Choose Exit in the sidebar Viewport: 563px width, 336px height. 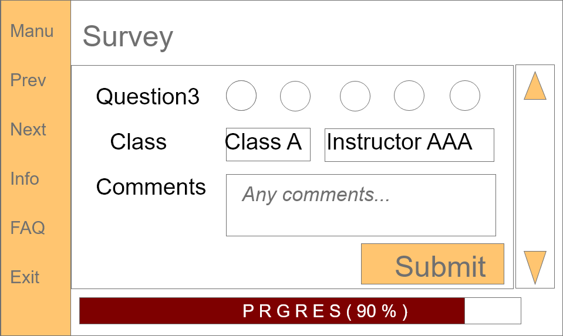pyautogui.click(x=25, y=277)
